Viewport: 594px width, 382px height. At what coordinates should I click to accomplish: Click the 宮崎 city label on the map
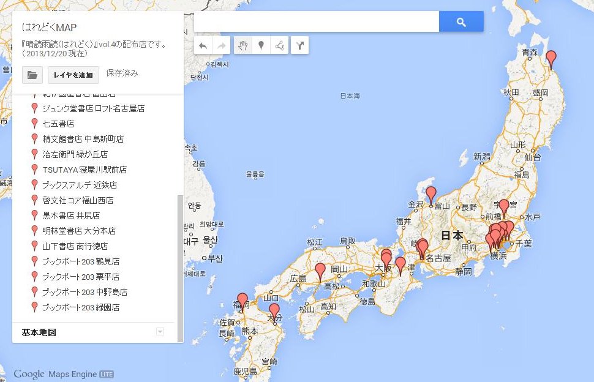click(x=269, y=362)
